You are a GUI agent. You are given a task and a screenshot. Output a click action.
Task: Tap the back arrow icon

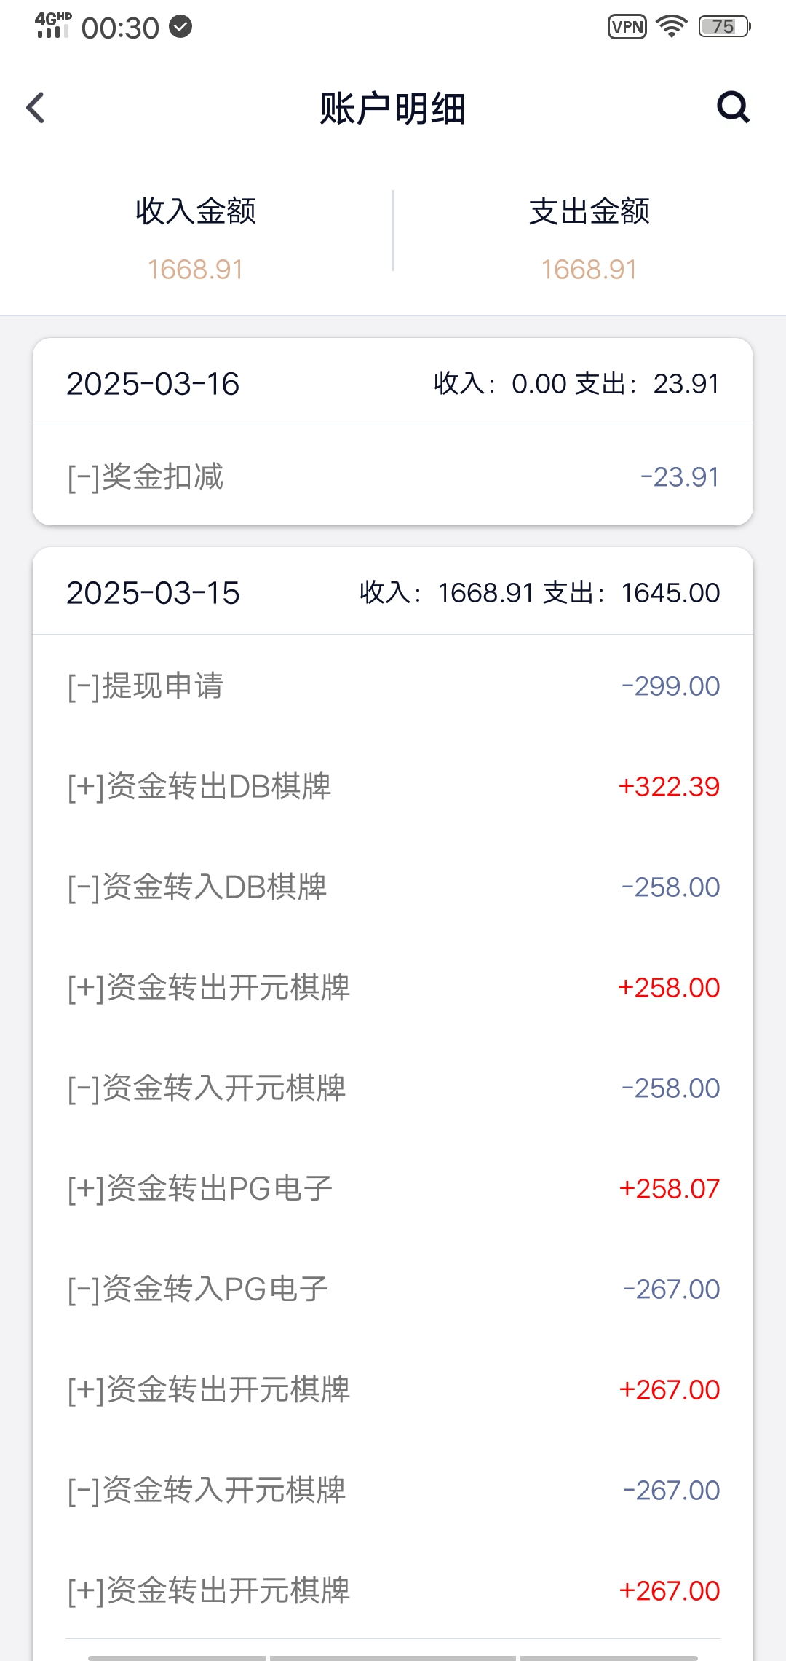(35, 108)
